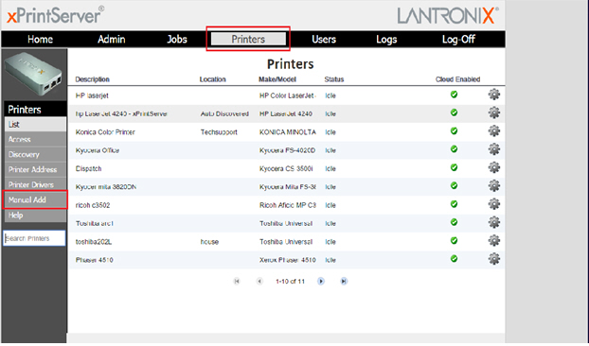The height and width of the screenshot is (346, 589).
Task: Click the xPrintServer device image
Action: [34, 74]
